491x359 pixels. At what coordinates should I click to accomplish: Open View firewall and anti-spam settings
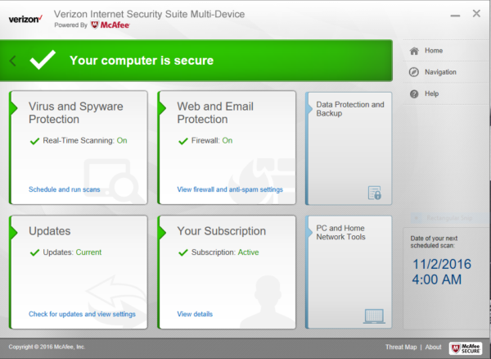pos(230,189)
